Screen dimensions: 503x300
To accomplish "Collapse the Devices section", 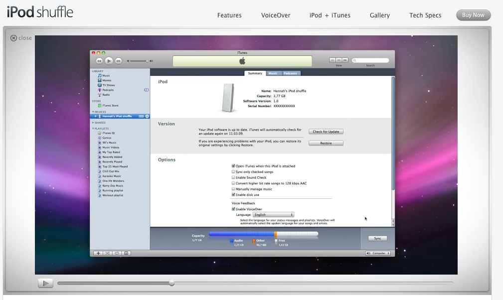I will click(x=93, y=112).
